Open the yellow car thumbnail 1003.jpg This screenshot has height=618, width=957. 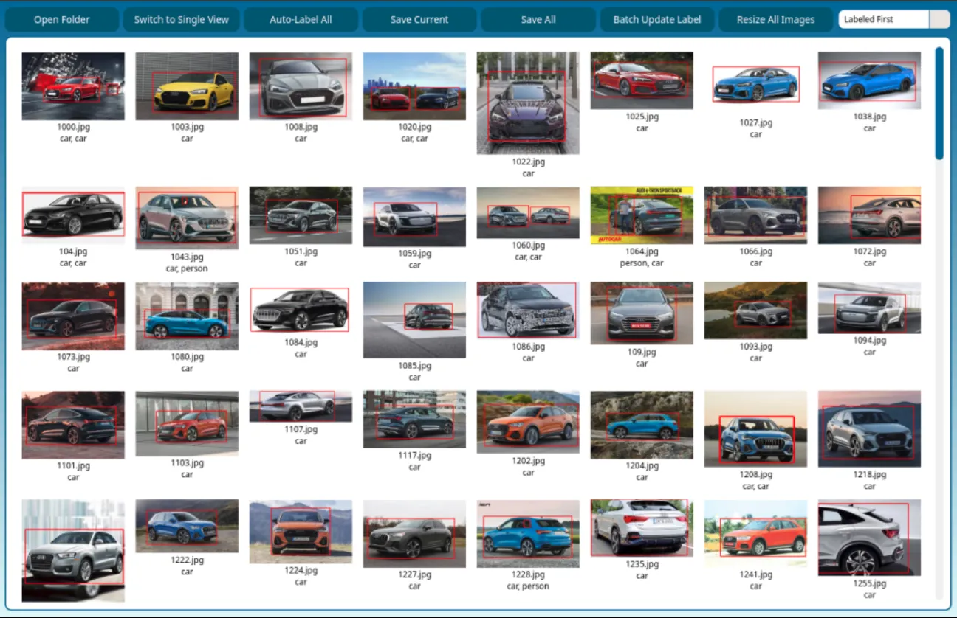click(x=187, y=86)
